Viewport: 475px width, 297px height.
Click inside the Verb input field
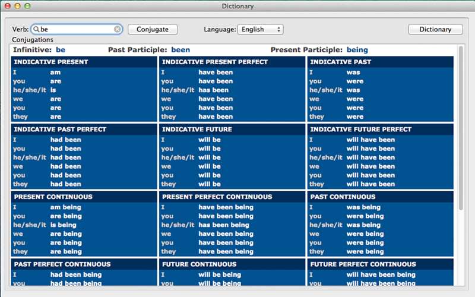pyautogui.click(x=77, y=29)
